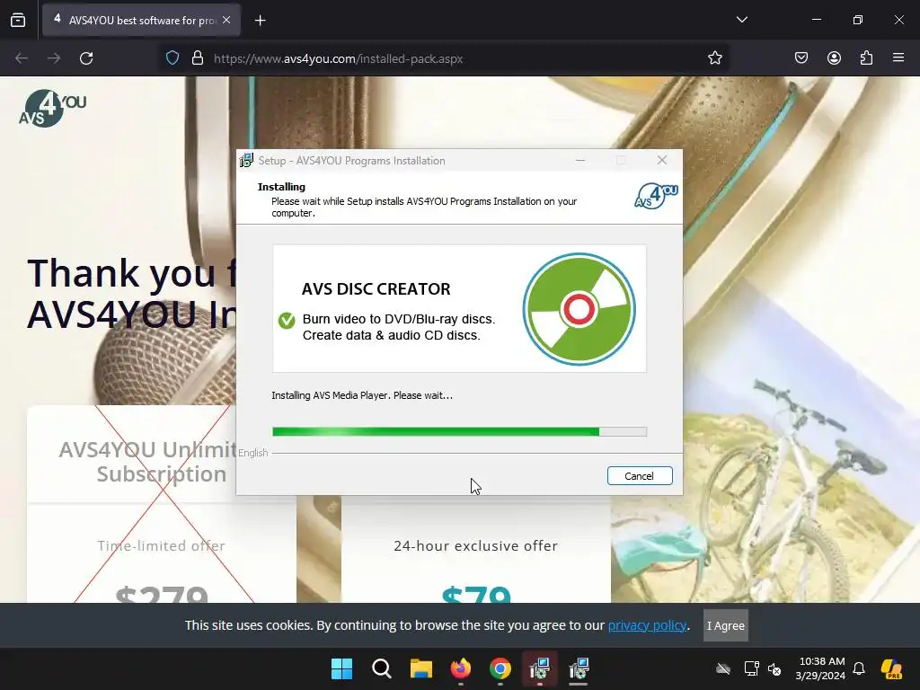Switch to Firefox in the taskbar
This screenshot has width=920, height=690.
(x=461, y=668)
